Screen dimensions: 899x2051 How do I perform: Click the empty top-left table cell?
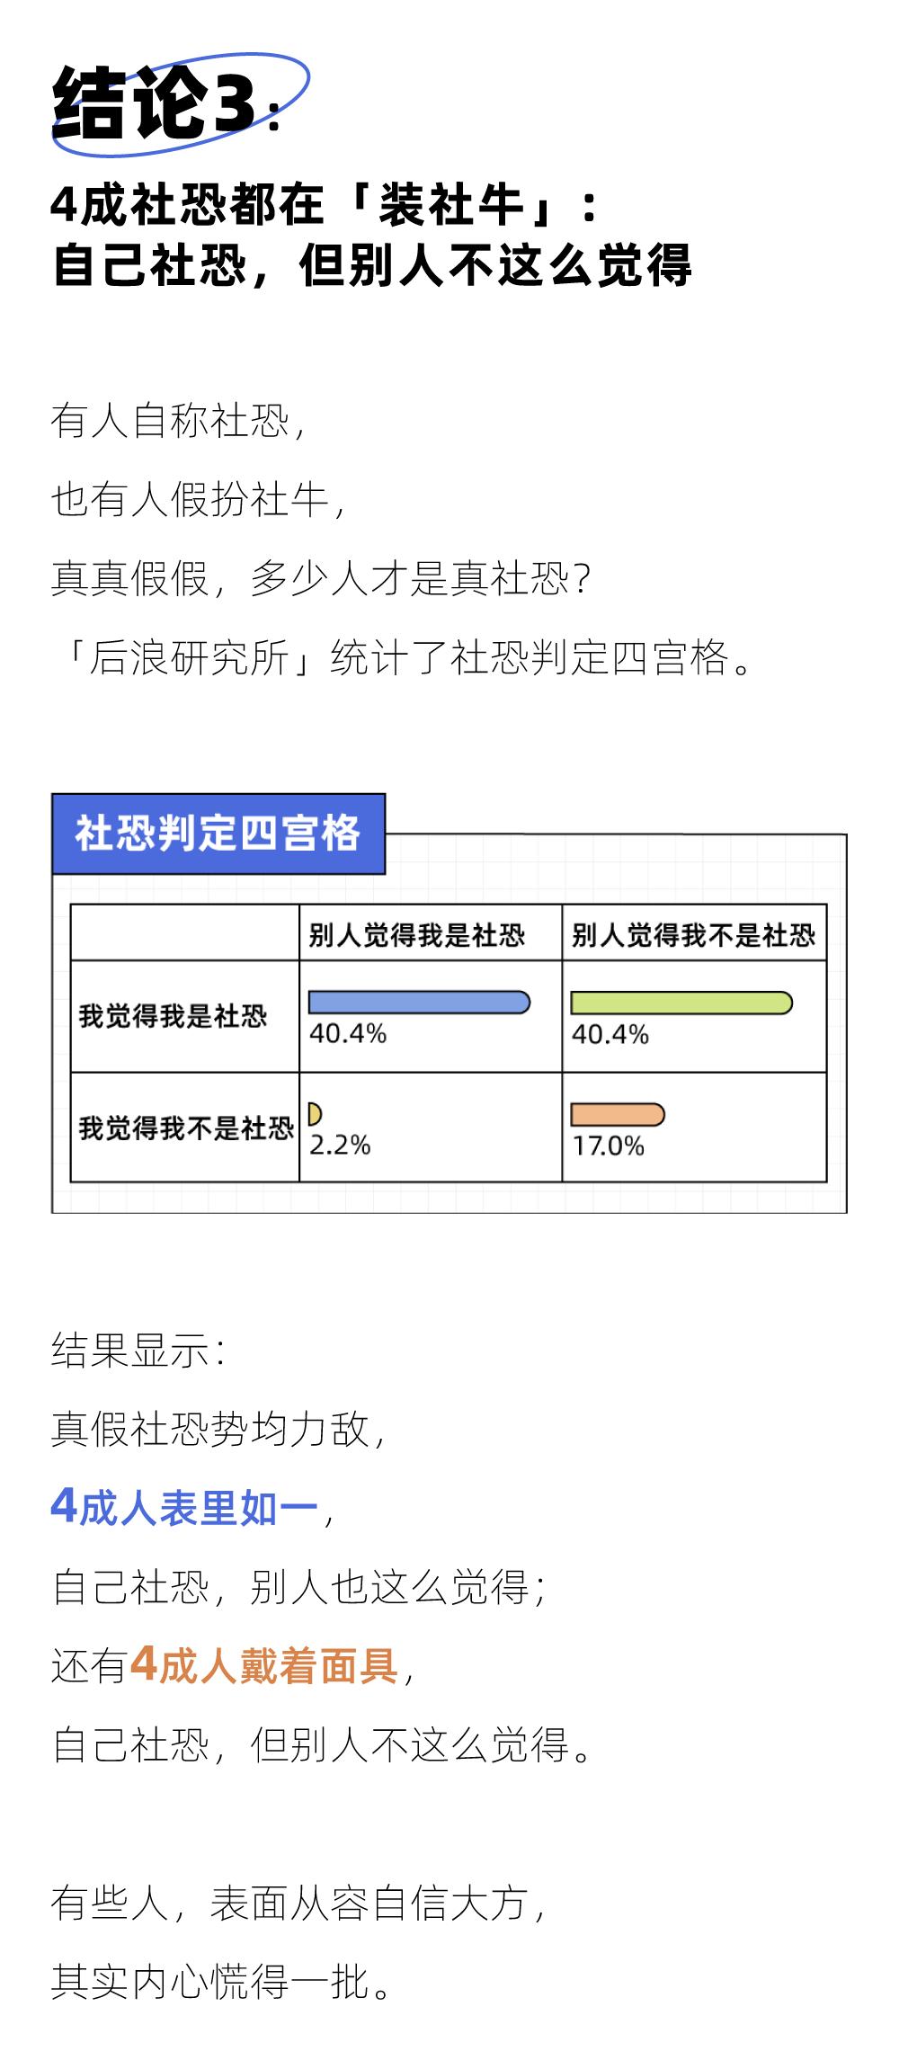(x=185, y=932)
